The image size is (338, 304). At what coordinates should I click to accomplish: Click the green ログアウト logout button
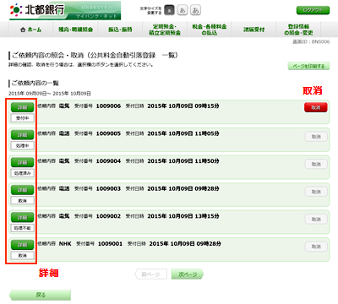point(313,10)
